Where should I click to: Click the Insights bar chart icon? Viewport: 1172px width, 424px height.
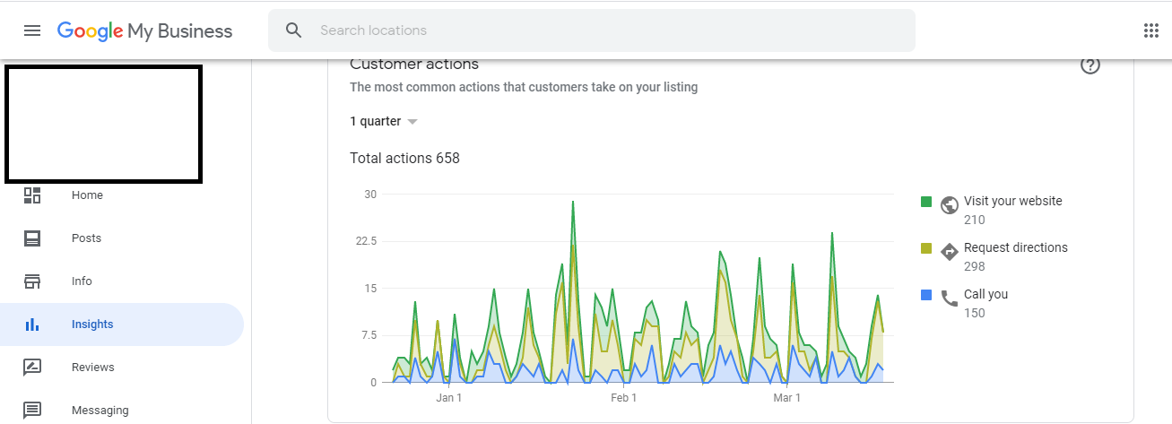pyautogui.click(x=32, y=324)
